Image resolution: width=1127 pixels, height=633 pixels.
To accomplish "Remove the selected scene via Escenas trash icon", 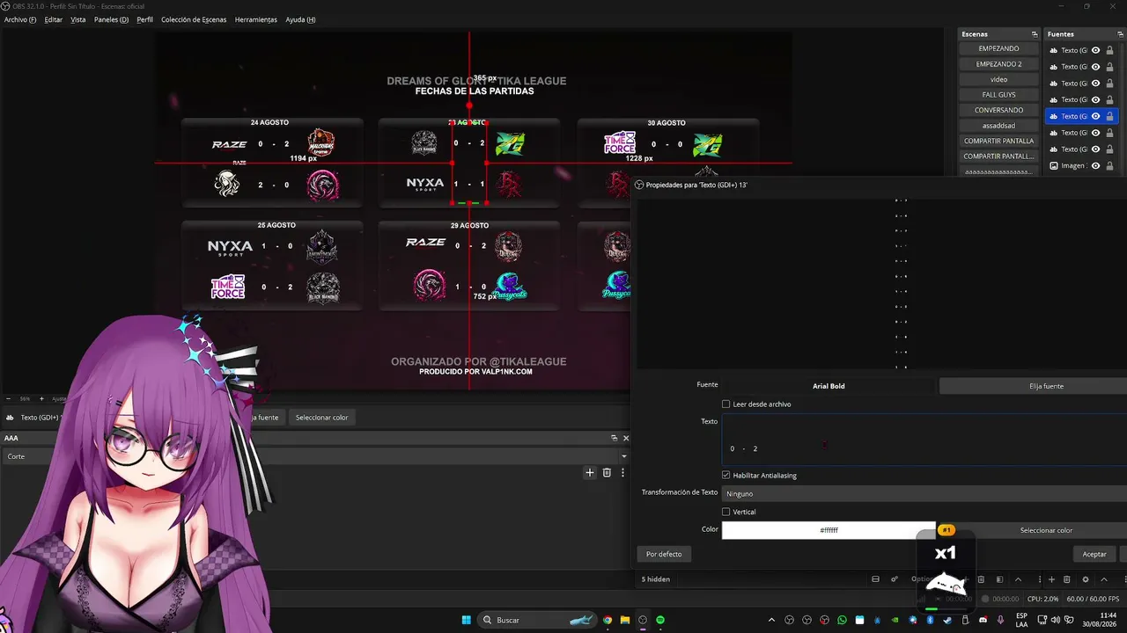I will coord(981,579).
